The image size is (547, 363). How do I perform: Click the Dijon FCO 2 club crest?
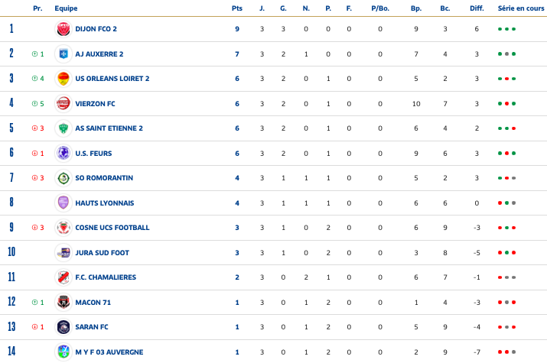(x=63, y=29)
